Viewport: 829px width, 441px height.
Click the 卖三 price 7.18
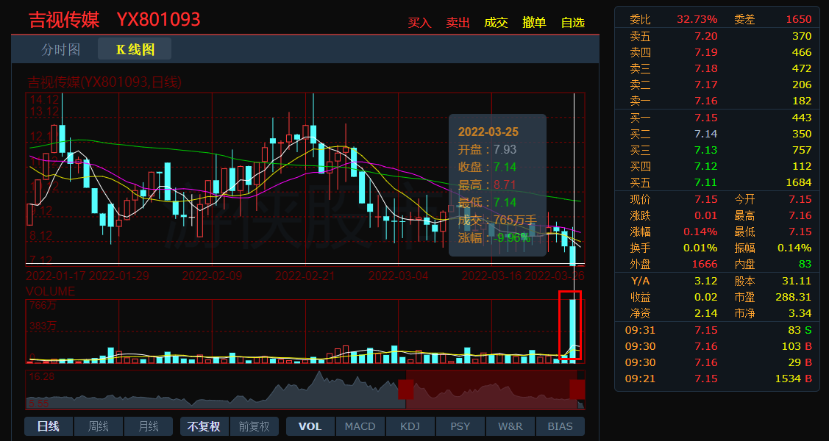pos(706,68)
